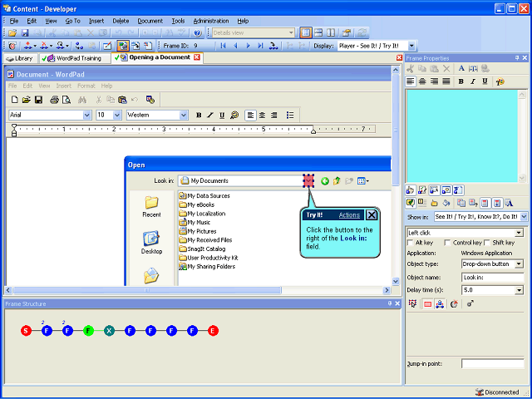Viewport: 532px width, 399px height.
Task: Open the Show in dropdown
Action: 524,216
